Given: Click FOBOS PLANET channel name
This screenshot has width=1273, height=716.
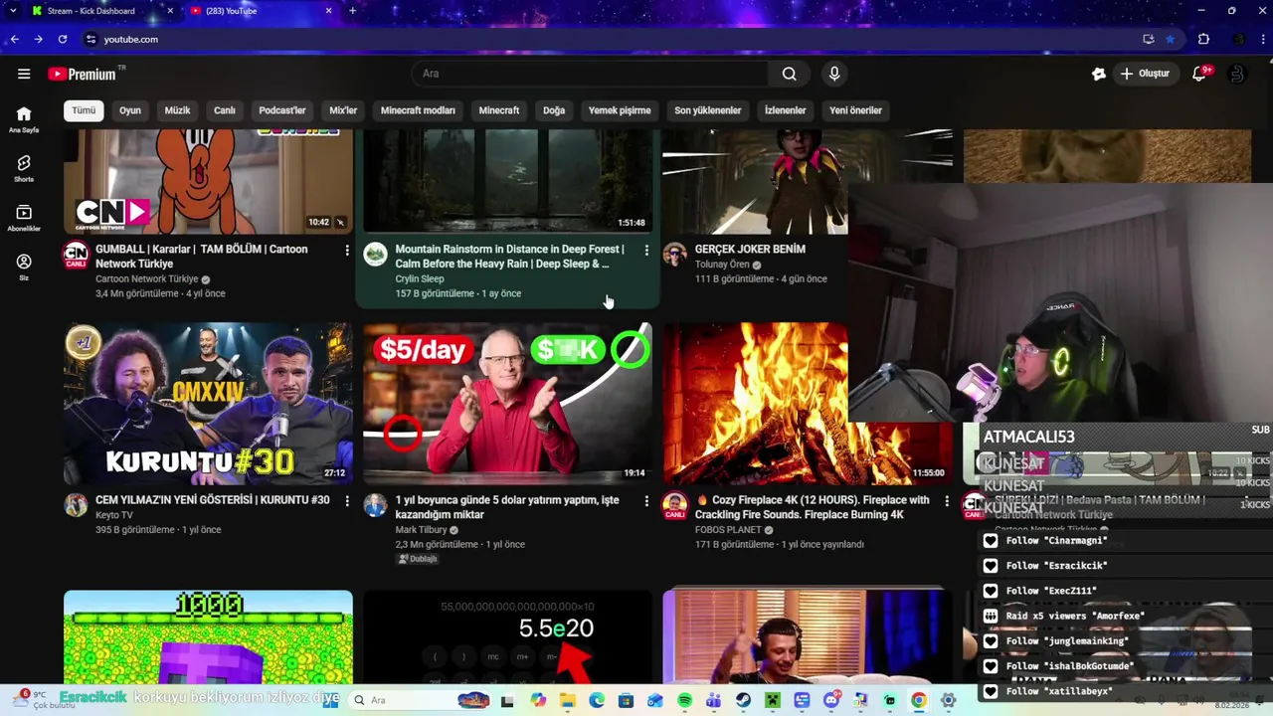Looking at the screenshot, I should coord(729,530).
